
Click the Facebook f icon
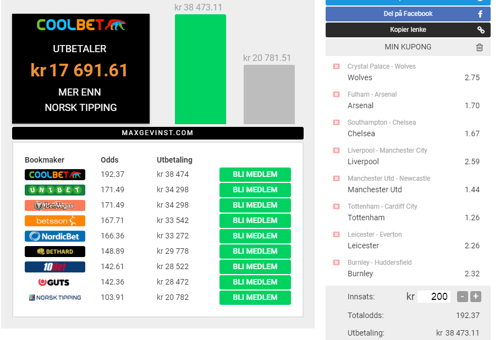coord(480,14)
